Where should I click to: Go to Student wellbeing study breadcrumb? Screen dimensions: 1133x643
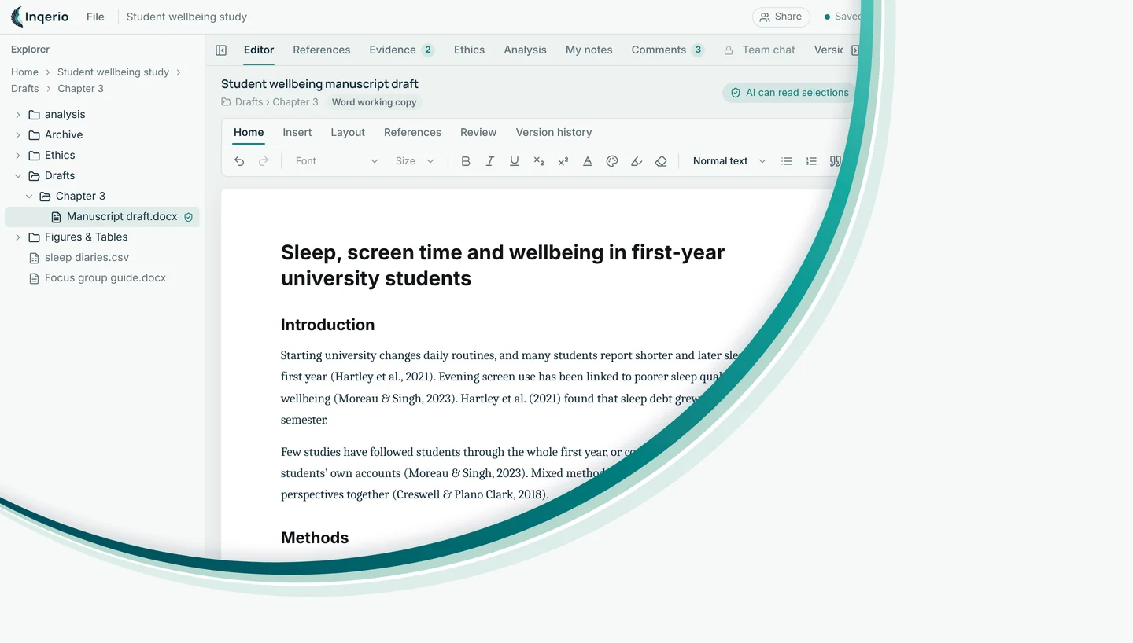tap(113, 72)
